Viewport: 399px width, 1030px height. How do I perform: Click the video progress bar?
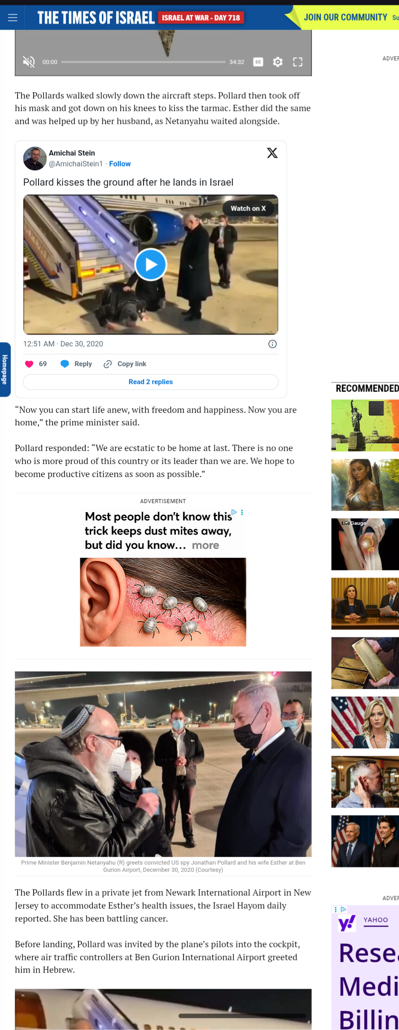(143, 62)
